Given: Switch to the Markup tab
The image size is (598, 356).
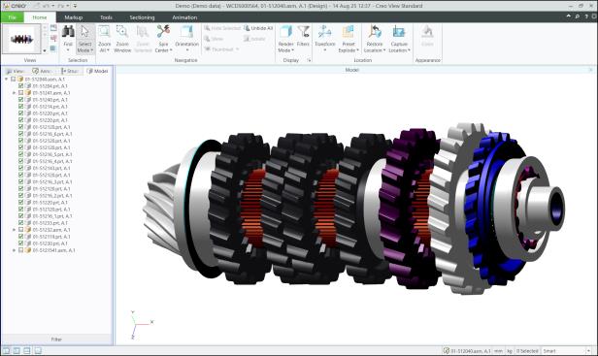Looking at the screenshot, I should coord(73,17).
